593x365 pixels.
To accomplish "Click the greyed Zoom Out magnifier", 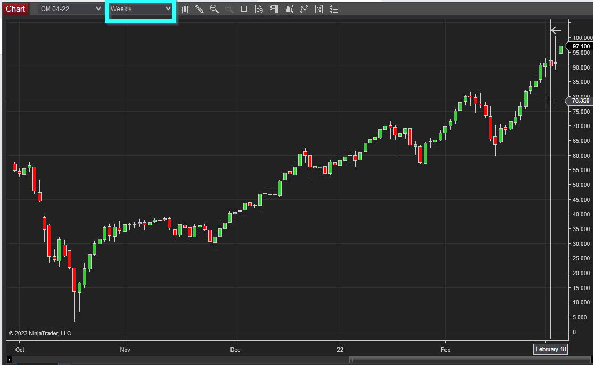I will tap(229, 9).
